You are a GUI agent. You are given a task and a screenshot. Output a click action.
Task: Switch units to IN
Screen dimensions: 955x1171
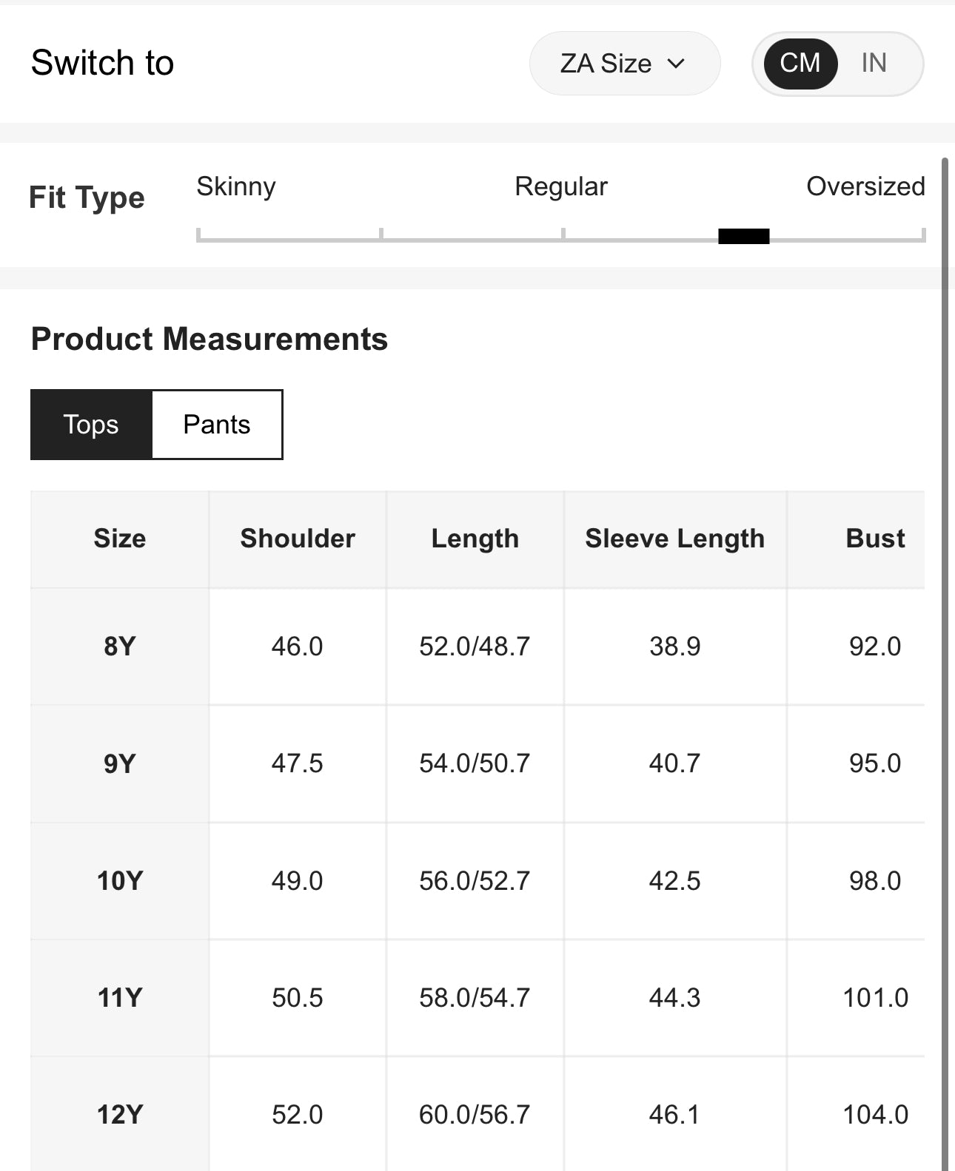874,64
